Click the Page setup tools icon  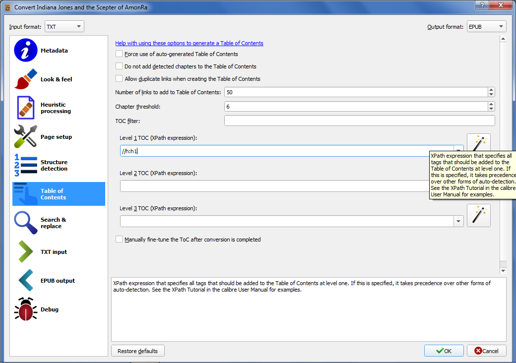point(26,137)
